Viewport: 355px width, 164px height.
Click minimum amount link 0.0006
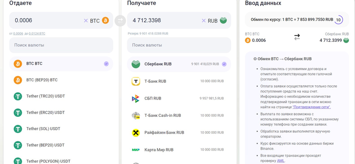click(18, 34)
